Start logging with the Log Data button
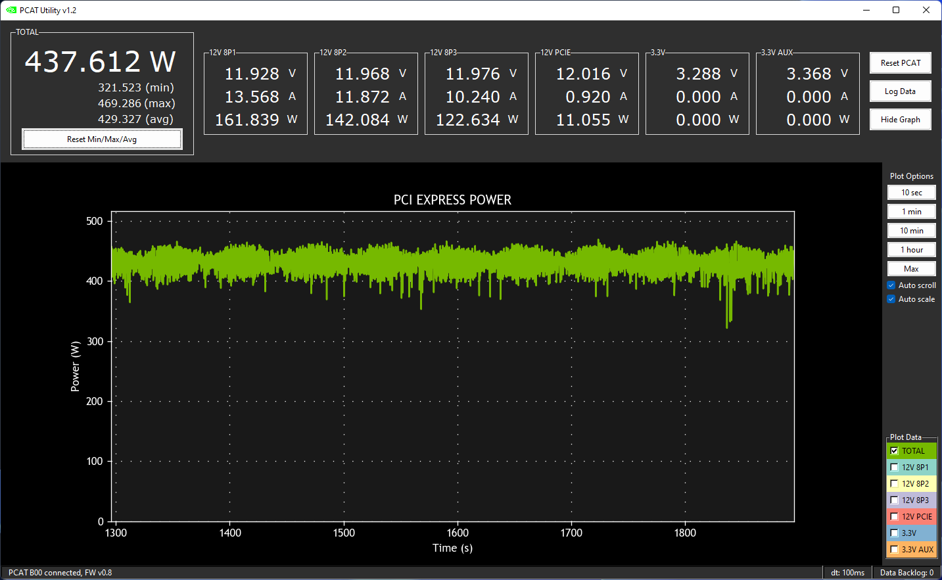 pos(900,91)
